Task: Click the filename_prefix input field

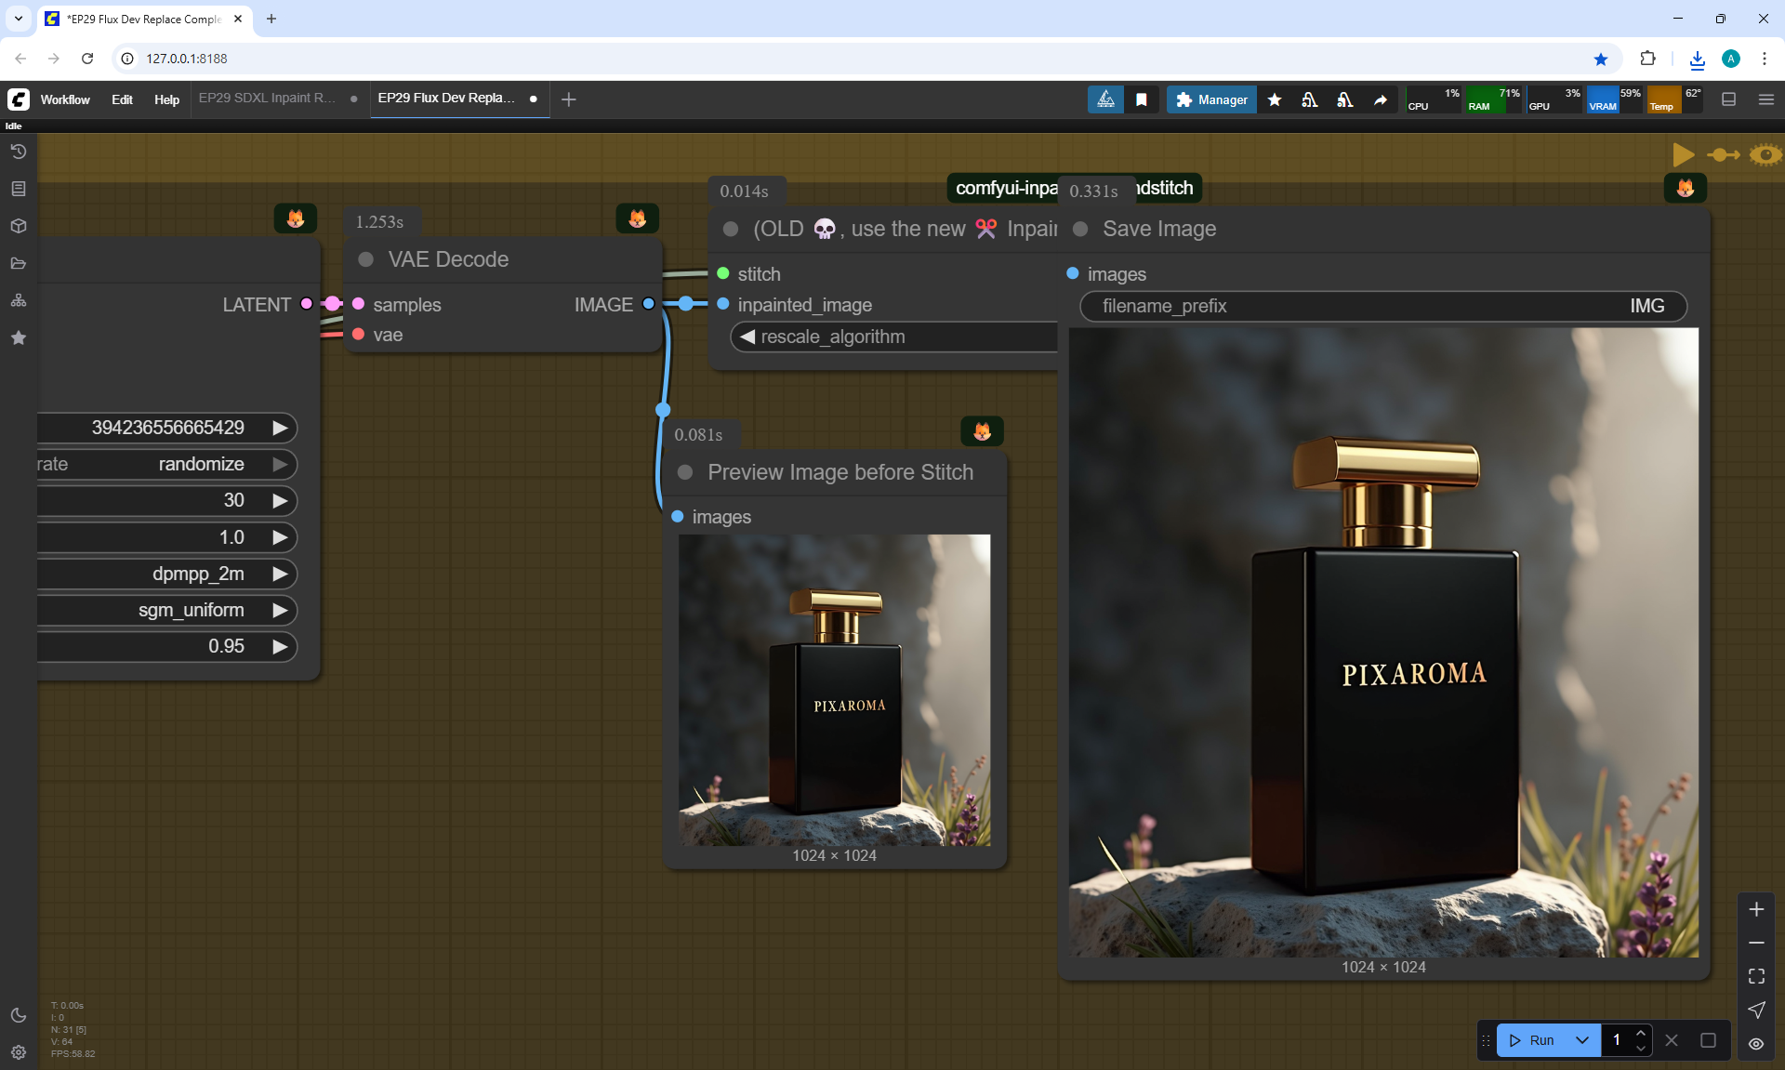Action: [x=1382, y=306]
